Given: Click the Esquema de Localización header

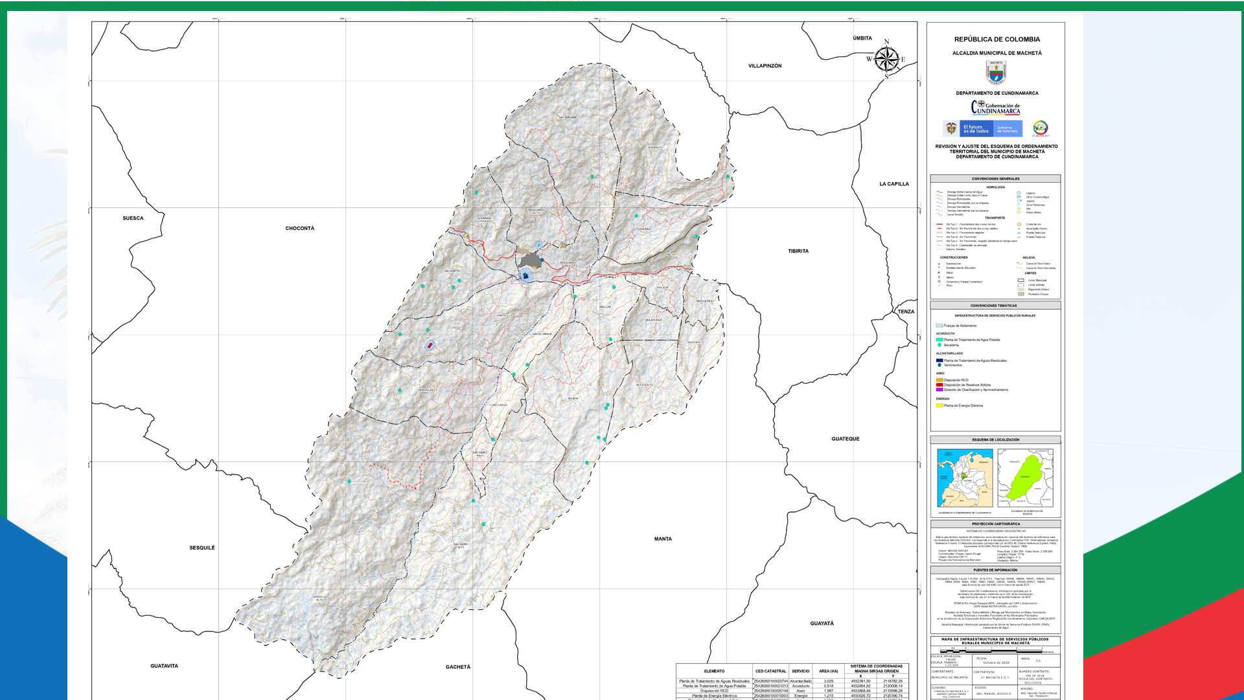Looking at the screenshot, I should (x=995, y=439).
